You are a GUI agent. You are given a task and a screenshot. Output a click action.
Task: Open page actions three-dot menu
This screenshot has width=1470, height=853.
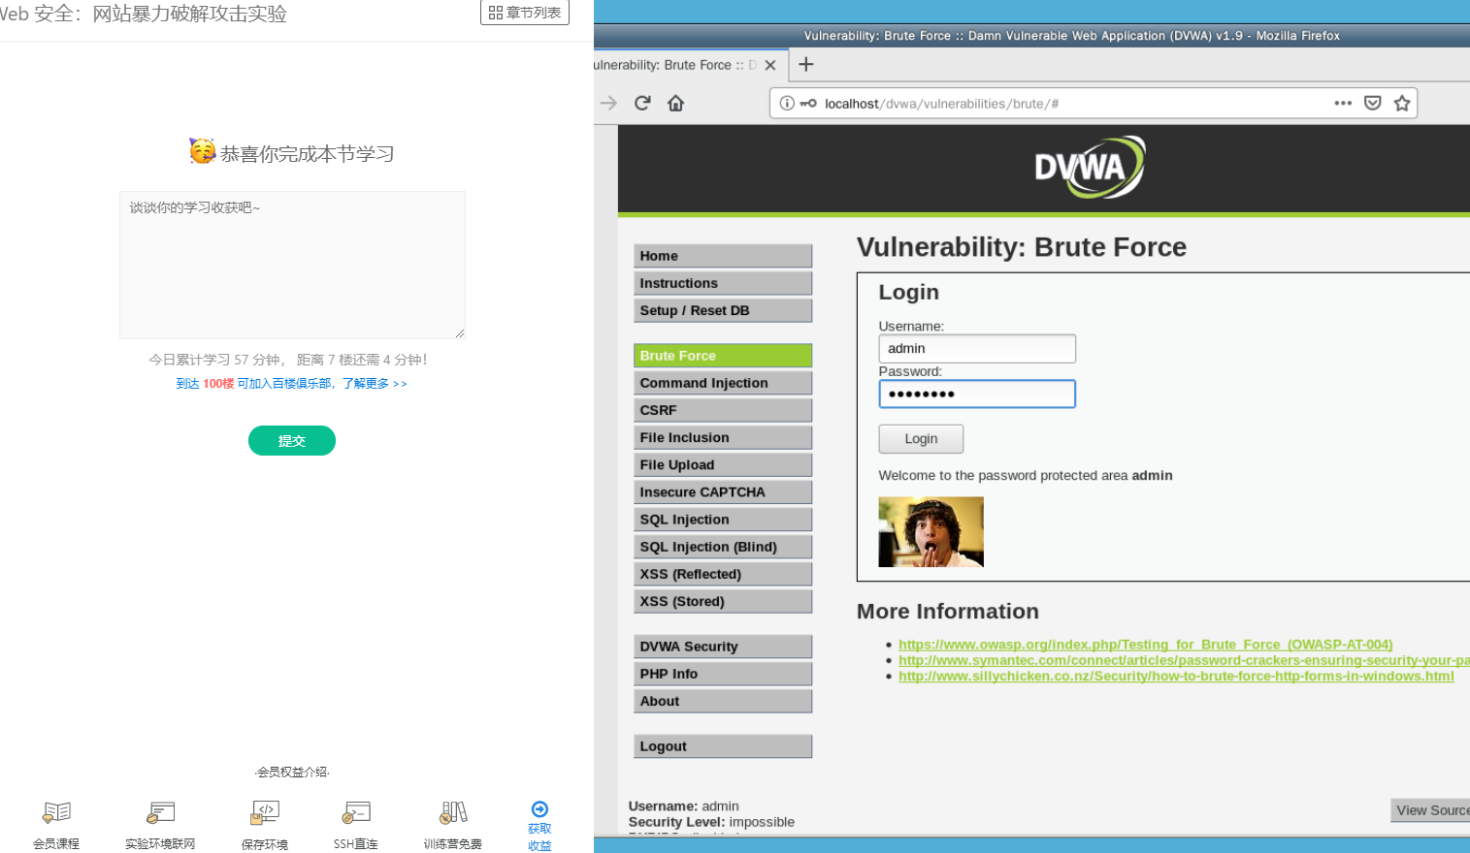tap(1343, 103)
